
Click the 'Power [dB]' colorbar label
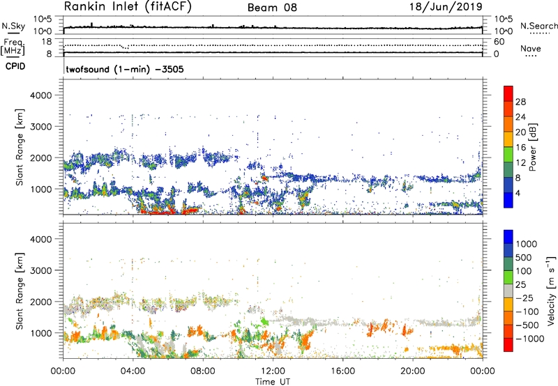(x=532, y=147)
